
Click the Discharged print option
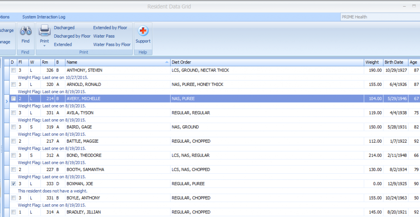pyautogui.click(x=64, y=28)
